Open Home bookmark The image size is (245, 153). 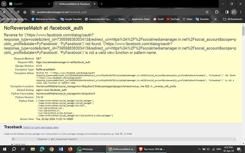tap(119, 19)
